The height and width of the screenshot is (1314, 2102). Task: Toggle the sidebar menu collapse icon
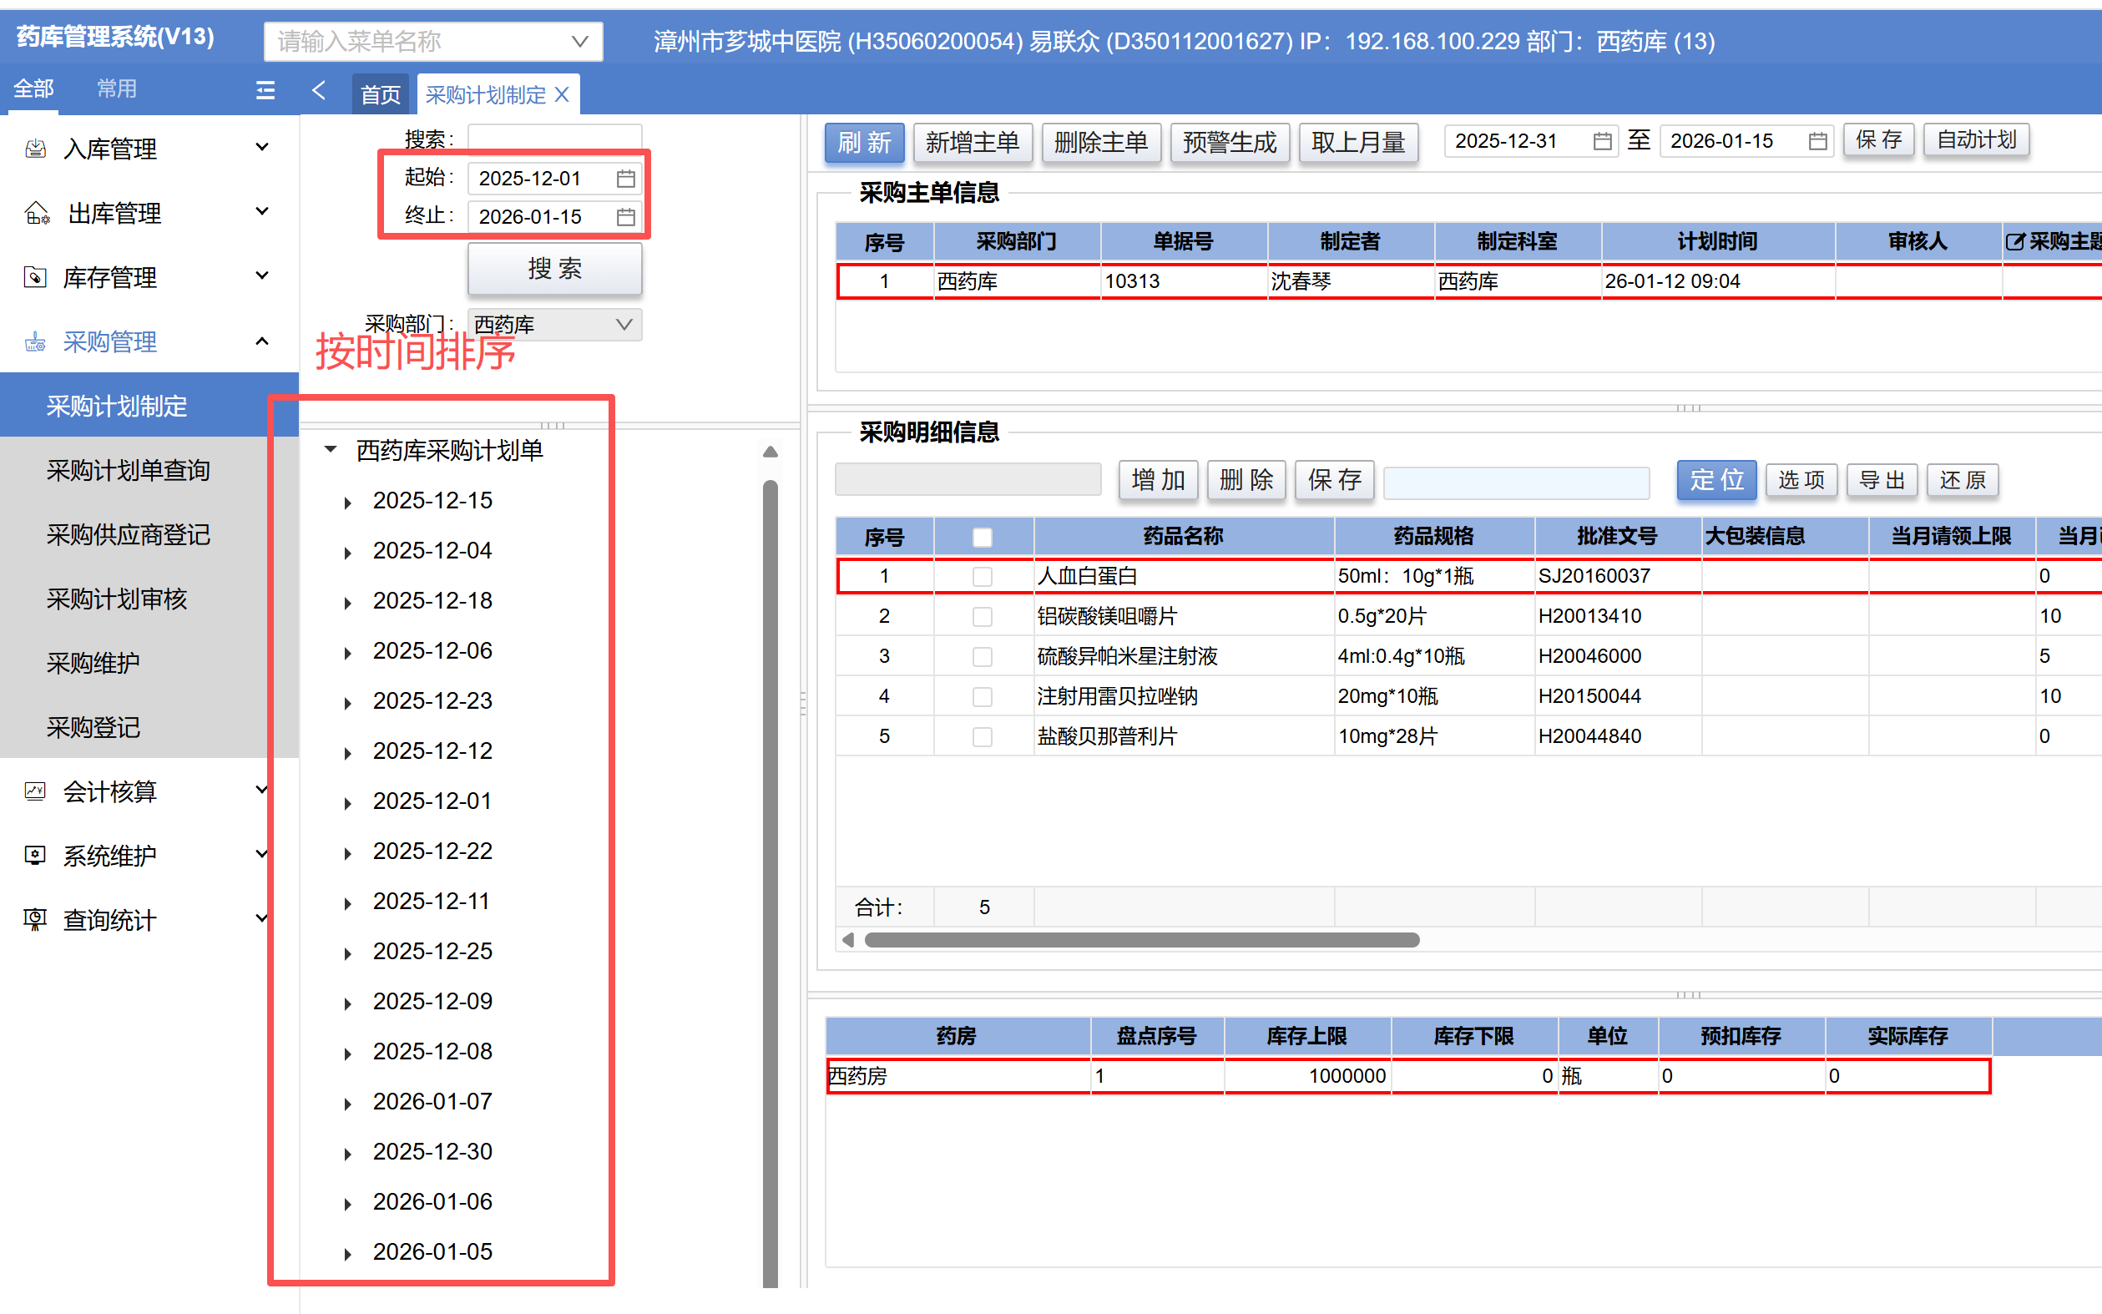click(x=265, y=89)
